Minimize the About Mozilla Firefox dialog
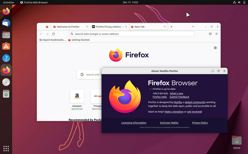248x154 pixels. click(213, 71)
